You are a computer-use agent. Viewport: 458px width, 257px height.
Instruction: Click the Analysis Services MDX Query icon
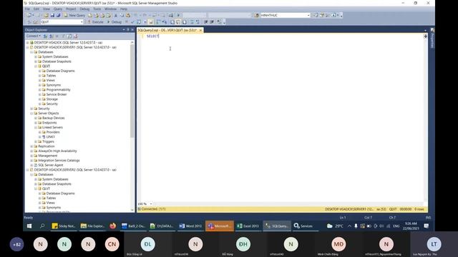tap(96, 15)
